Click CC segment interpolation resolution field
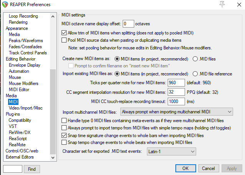 click(176, 92)
